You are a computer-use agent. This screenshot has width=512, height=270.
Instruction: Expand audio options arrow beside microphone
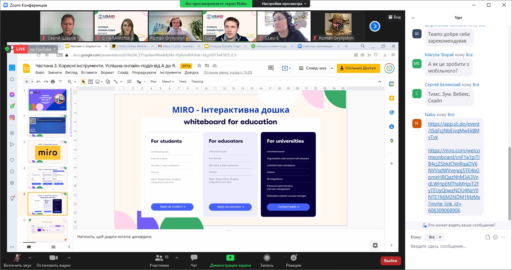pos(30,258)
